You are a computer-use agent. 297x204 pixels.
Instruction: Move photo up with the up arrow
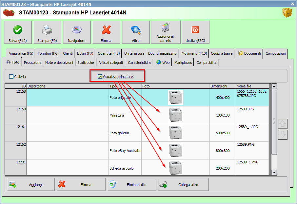283,124
